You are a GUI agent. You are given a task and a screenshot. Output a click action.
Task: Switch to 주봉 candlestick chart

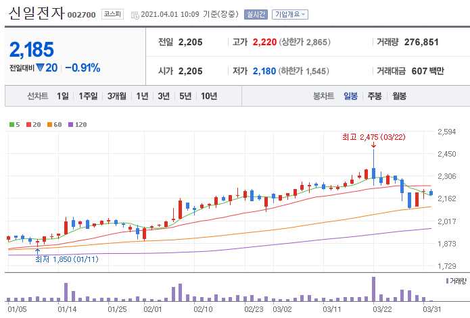375,96
